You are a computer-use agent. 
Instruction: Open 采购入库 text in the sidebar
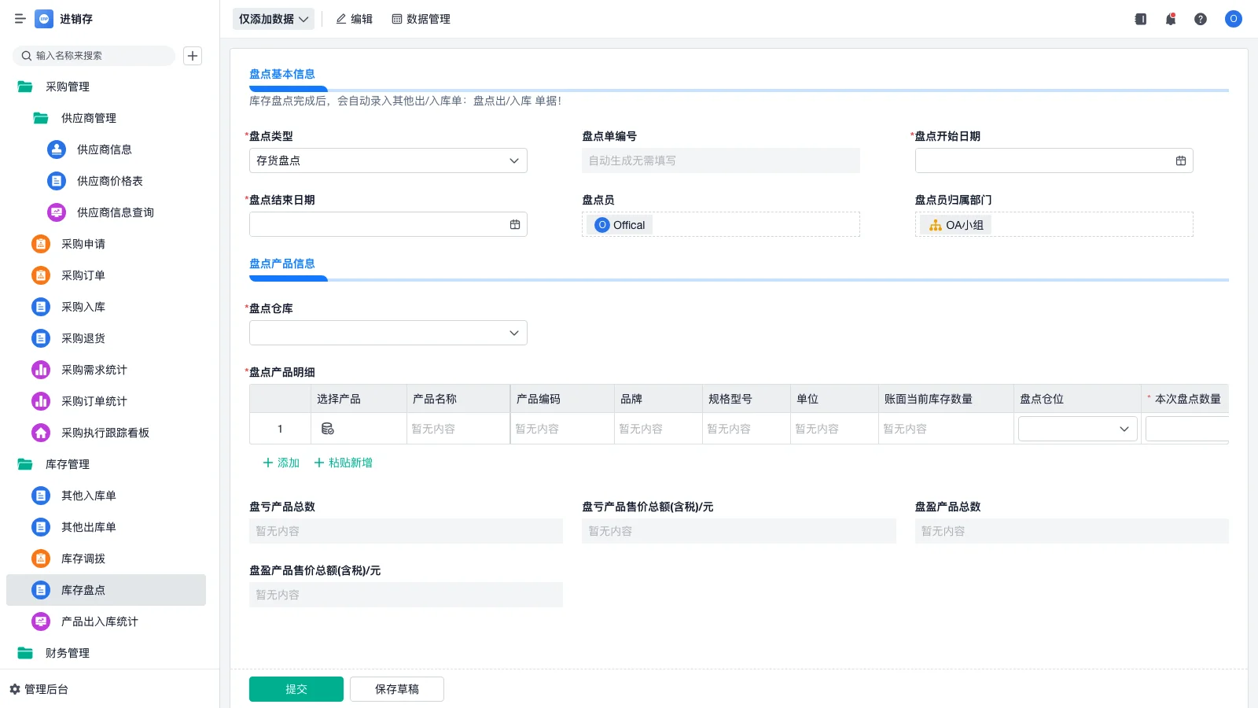pyautogui.click(x=83, y=307)
